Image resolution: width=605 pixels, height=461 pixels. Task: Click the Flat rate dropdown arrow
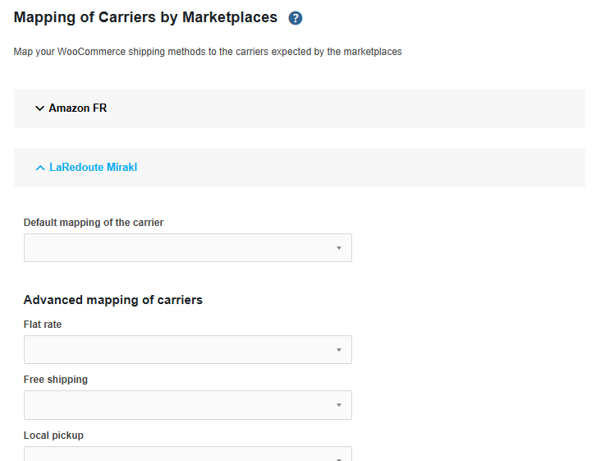tap(338, 350)
